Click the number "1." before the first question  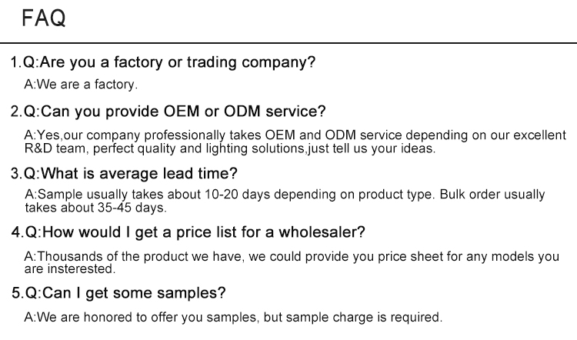click(x=15, y=63)
